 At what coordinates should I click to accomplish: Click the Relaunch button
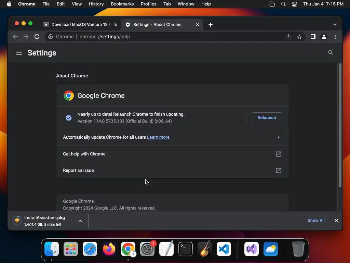click(267, 118)
